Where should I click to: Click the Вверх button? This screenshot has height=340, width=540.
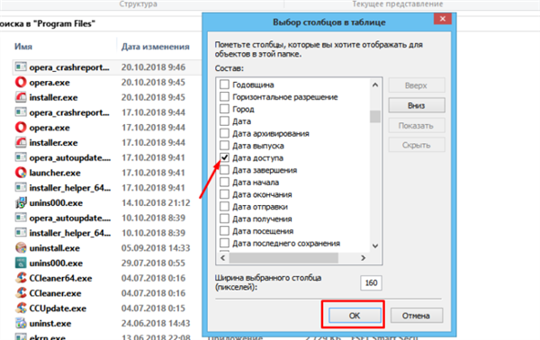(417, 85)
